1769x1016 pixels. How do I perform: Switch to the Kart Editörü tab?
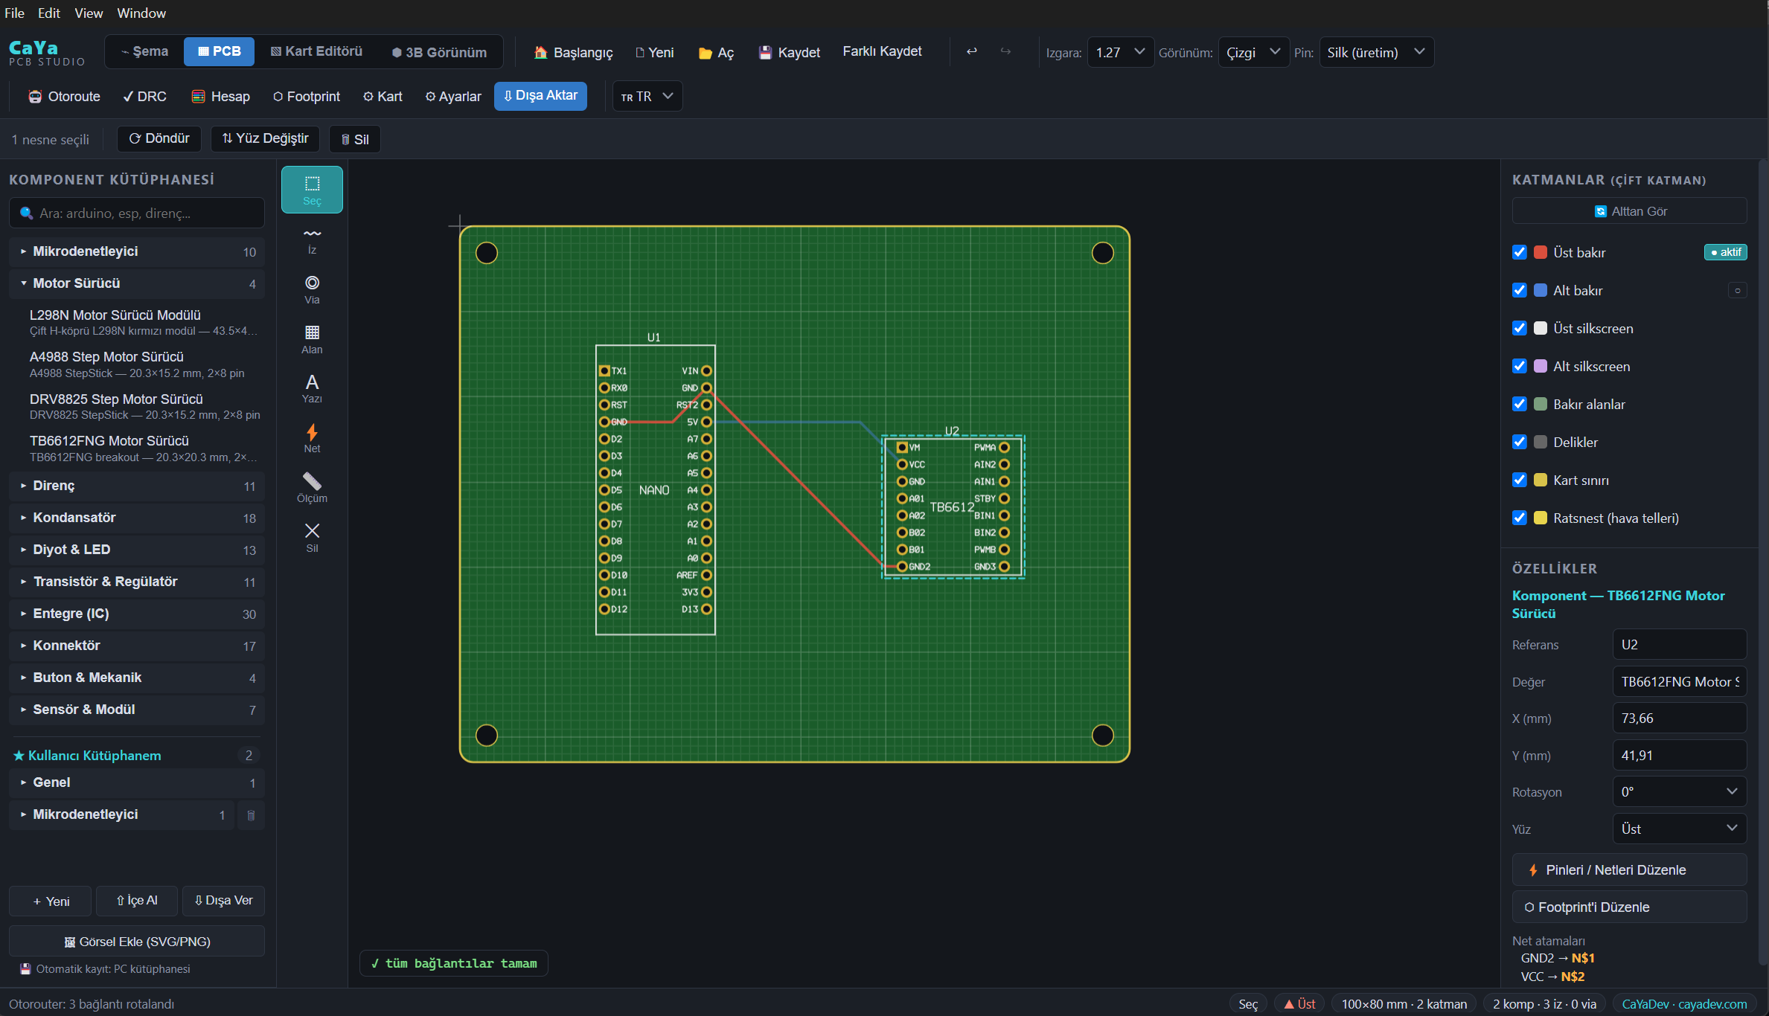(x=316, y=51)
